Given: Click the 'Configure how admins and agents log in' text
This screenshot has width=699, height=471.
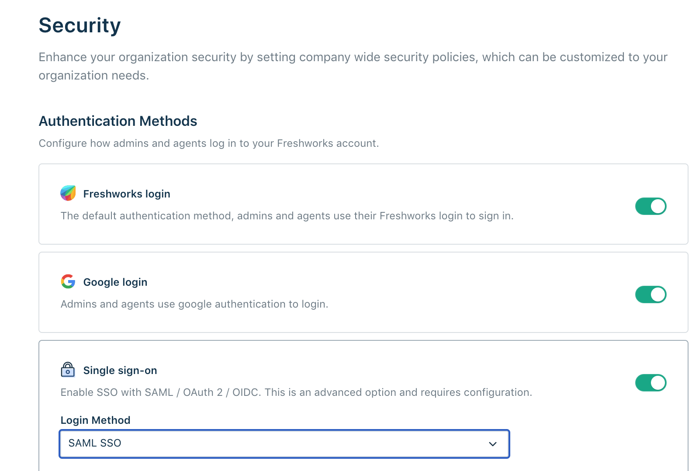Looking at the screenshot, I should pyautogui.click(x=209, y=143).
